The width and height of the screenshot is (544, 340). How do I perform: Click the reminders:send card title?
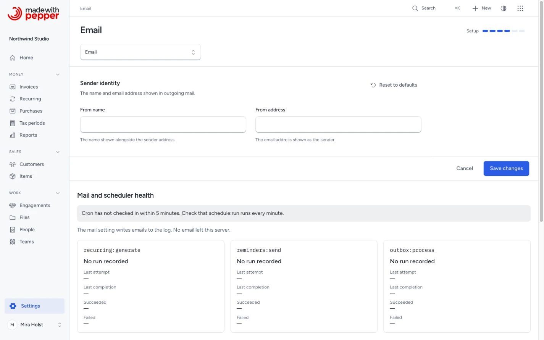click(259, 250)
